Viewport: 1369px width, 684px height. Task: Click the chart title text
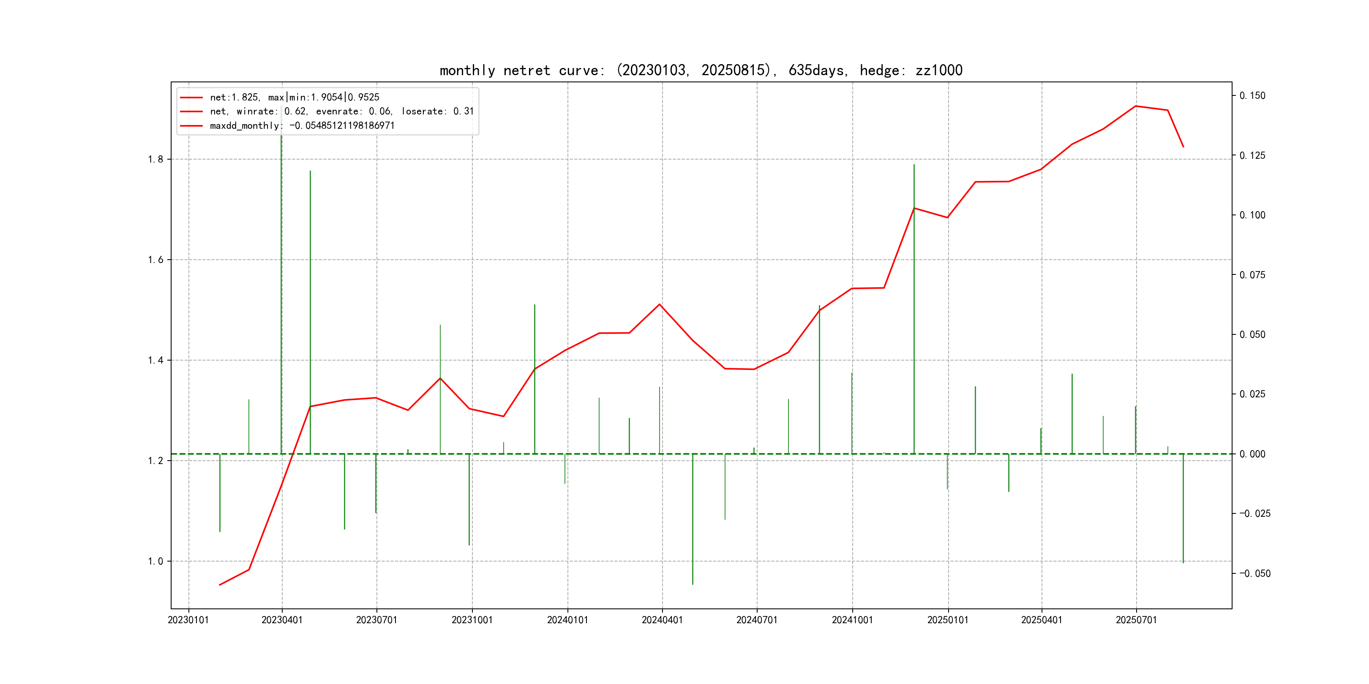click(x=701, y=70)
